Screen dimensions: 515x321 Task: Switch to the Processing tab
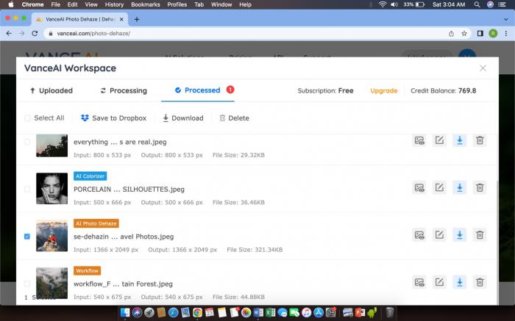[124, 90]
